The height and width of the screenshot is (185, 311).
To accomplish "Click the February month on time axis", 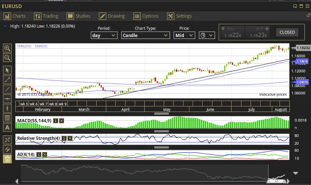I will (x=42, y=109).
